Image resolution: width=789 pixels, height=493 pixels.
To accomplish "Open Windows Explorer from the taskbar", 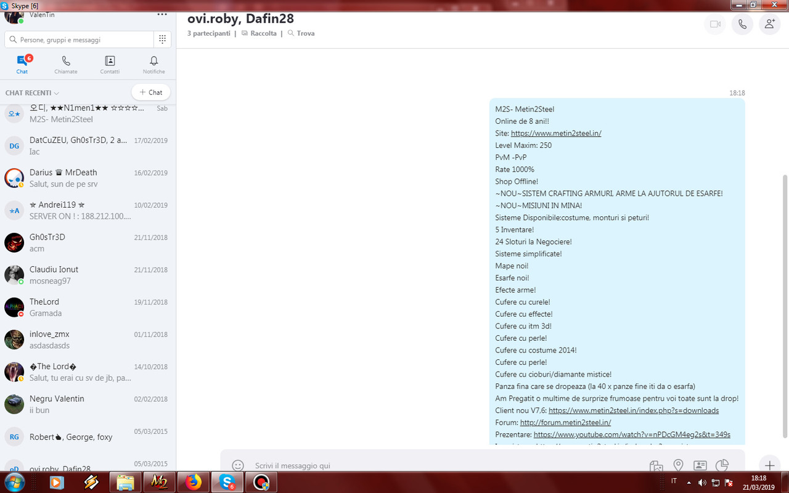I will coord(126,482).
